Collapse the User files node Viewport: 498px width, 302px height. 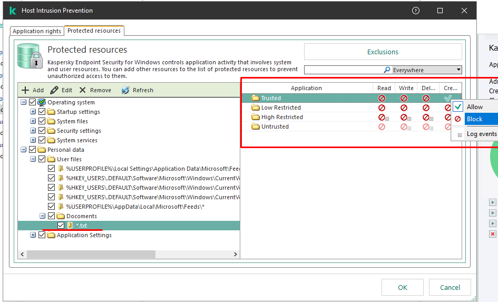33,159
